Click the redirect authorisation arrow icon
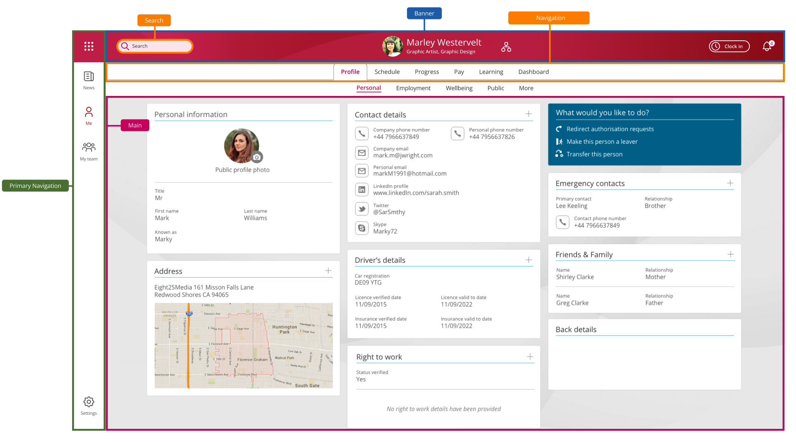This screenshot has width=796, height=442. [x=559, y=129]
